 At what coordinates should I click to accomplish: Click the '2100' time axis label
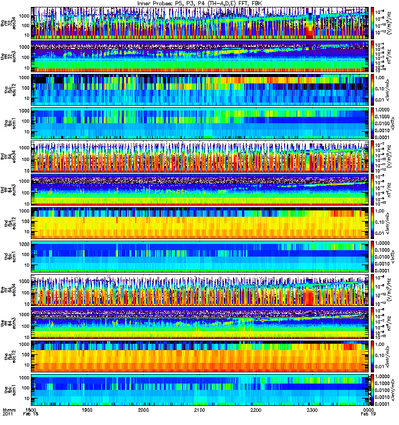[x=199, y=410]
